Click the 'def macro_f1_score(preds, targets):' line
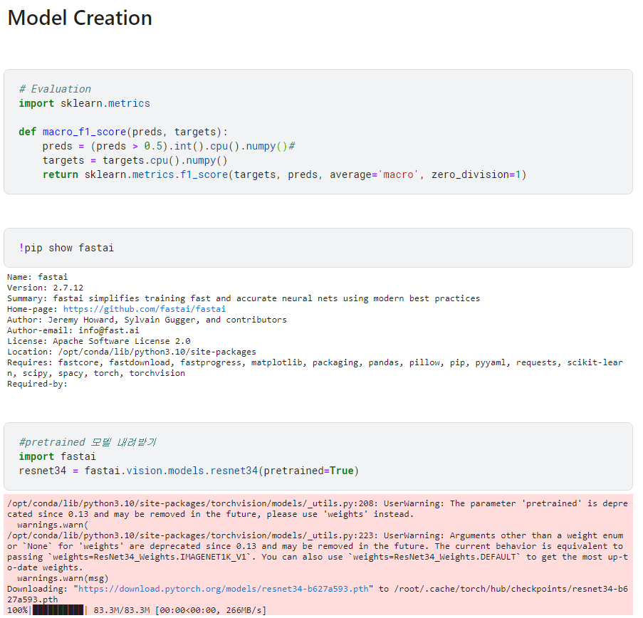Viewport: 643px width, 618px height. 123,132
